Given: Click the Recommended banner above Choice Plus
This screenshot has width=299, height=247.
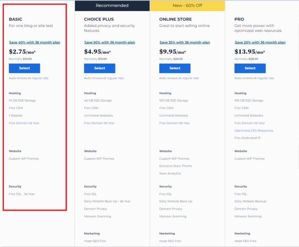Looking at the screenshot, I should (x=112, y=5).
